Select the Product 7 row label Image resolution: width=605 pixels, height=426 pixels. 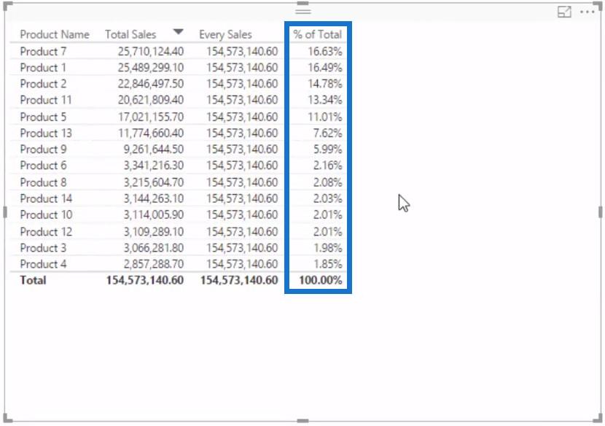[x=43, y=51]
